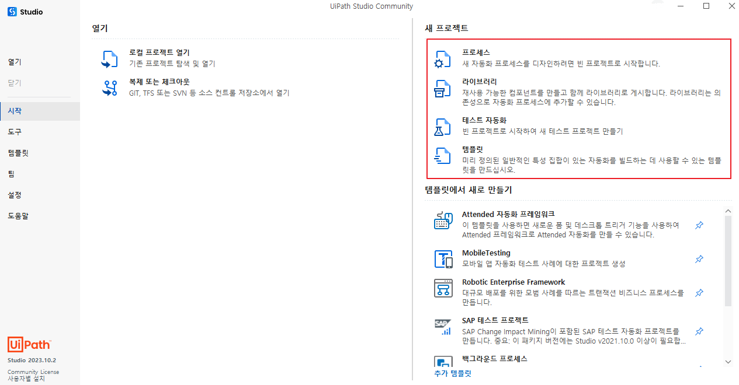Image resolution: width=739 pixels, height=385 pixels.
Task: Click the SAP 테스트 프로젝트 logo icon
Action: click(x=443, y=327)
